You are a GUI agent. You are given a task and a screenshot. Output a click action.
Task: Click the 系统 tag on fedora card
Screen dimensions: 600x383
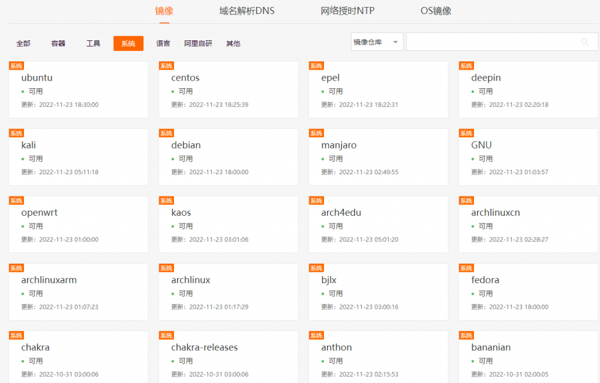(x=466, y=268)
